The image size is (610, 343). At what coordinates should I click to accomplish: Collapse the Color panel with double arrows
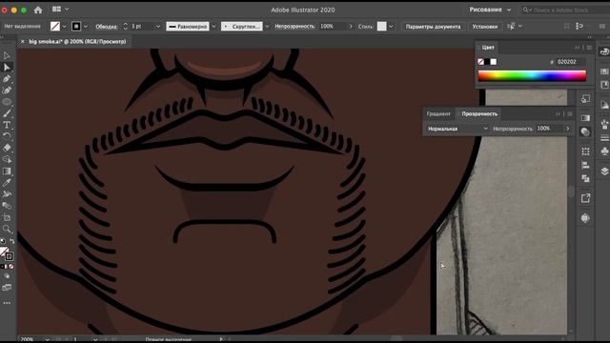coord(577,48)
